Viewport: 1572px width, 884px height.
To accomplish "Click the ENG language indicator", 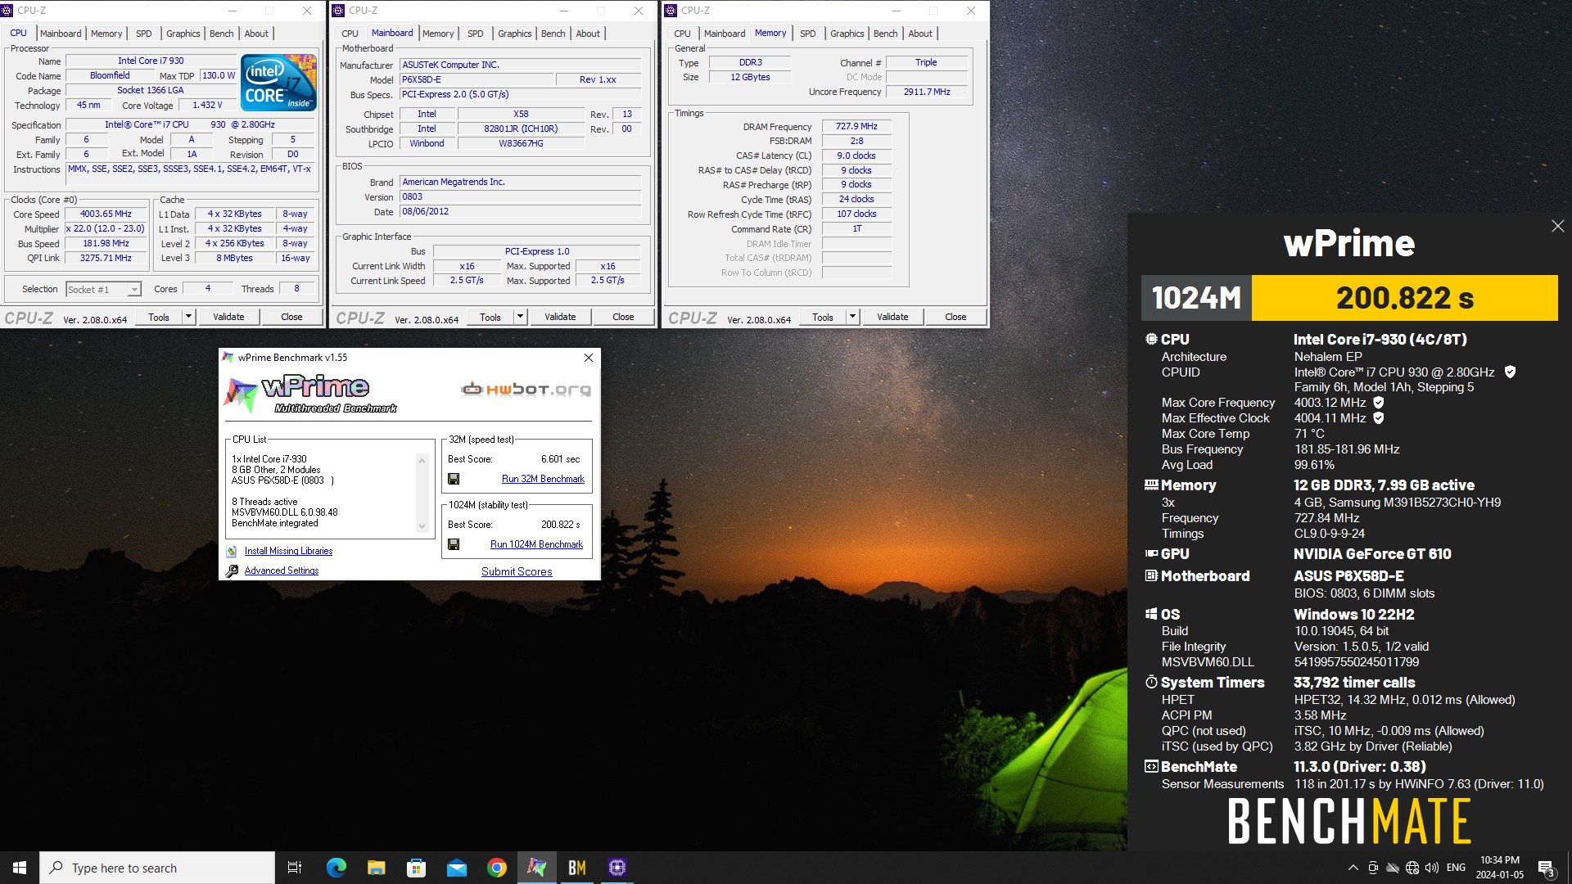I will pyautogui.click(x=1456, y=868).
